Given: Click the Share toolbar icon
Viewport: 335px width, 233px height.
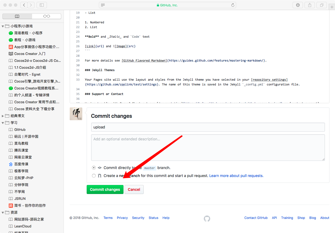Looking at the screenshot, I should [x=310, y=5].
